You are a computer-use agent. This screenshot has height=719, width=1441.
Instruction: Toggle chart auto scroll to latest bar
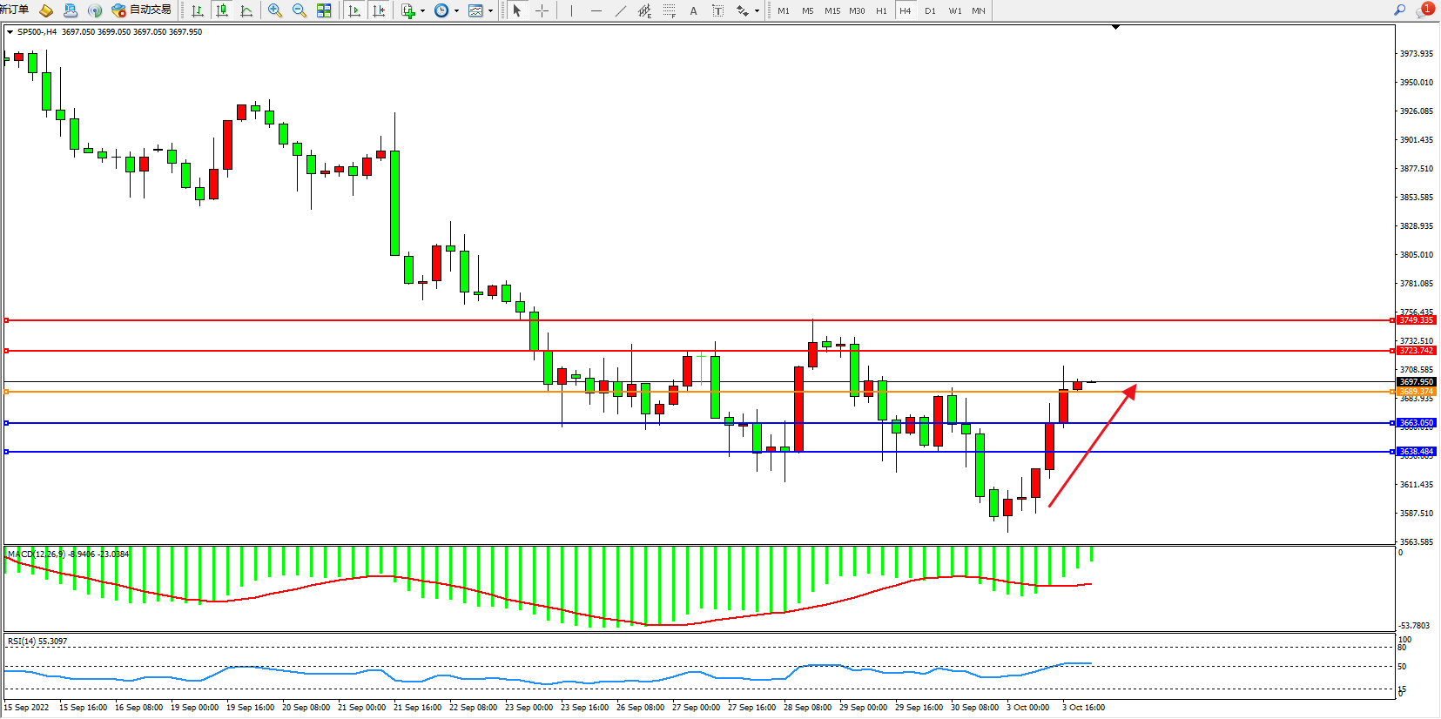tap(354, 10)
